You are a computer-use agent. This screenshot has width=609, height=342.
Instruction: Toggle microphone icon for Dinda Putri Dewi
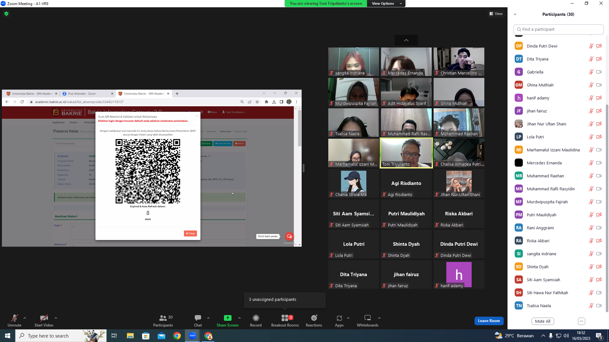[x=591, y=46]
